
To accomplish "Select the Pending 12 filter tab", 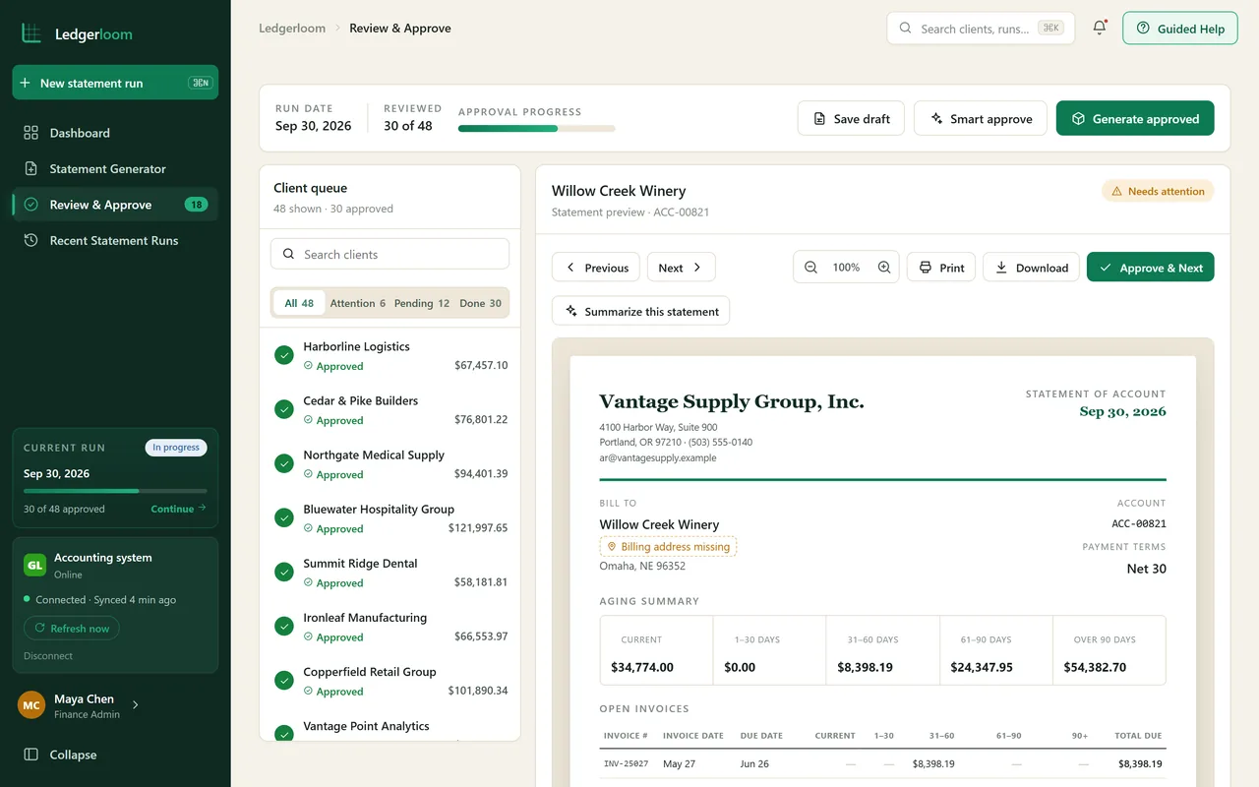I will click(422, 303).
